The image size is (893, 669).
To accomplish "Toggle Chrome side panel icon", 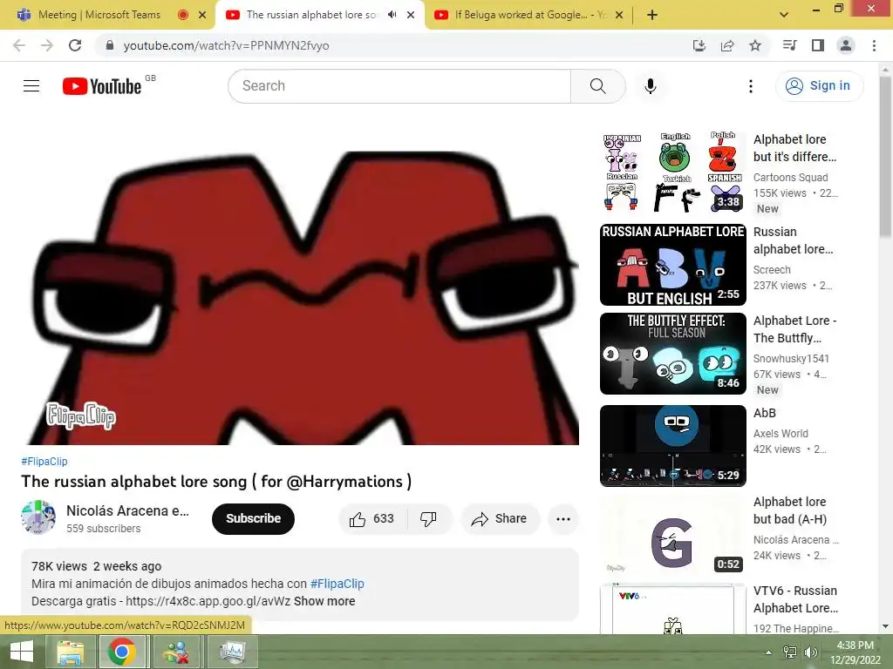I will point(818,45).
